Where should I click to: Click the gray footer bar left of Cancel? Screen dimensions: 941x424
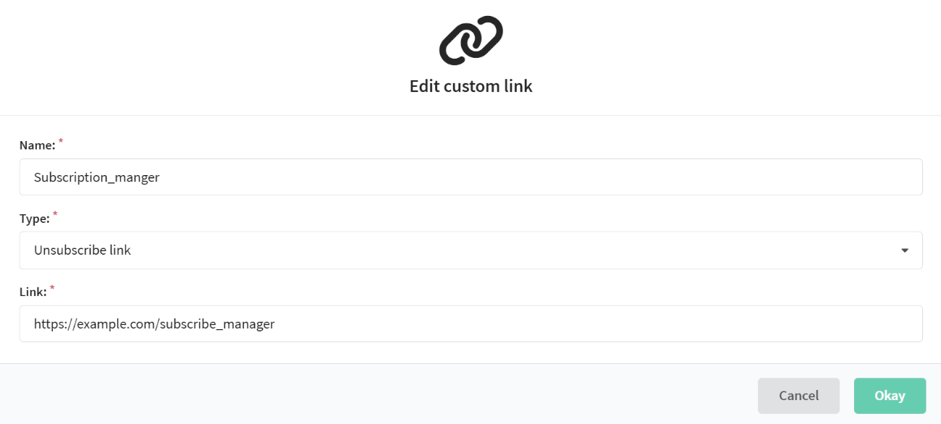pos(376,394)
